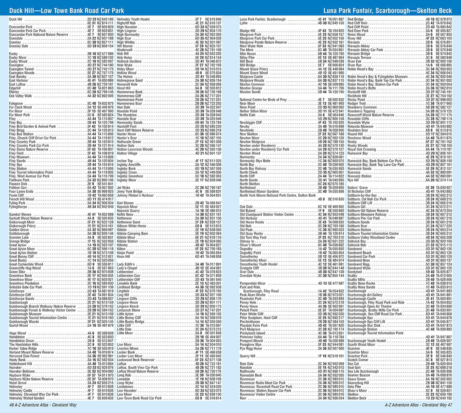Screen dimensions: 461x413
Task: Select the 'Loftus Wood Nature Reserve' entry
Action: tap(169, 372)
